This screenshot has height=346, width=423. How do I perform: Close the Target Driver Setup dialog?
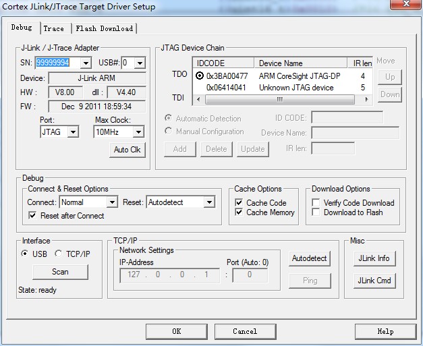tap(405, 4)
